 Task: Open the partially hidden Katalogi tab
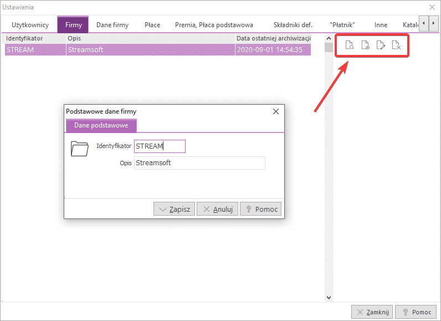(410, 25)
